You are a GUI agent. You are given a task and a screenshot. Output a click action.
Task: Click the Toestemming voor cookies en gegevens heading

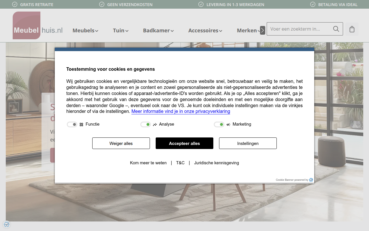pyautogui.click(x=110, y=69)
